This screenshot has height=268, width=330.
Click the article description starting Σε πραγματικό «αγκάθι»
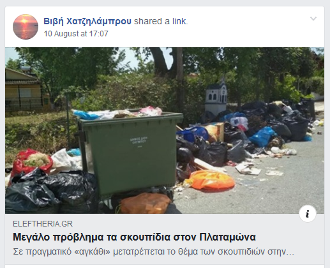point(153,251)
